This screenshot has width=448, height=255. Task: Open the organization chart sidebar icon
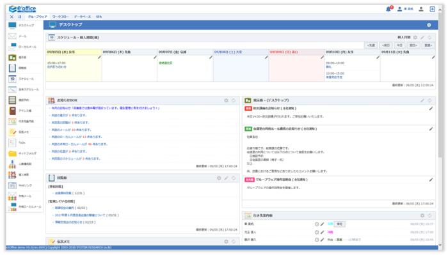click(12, 164)
